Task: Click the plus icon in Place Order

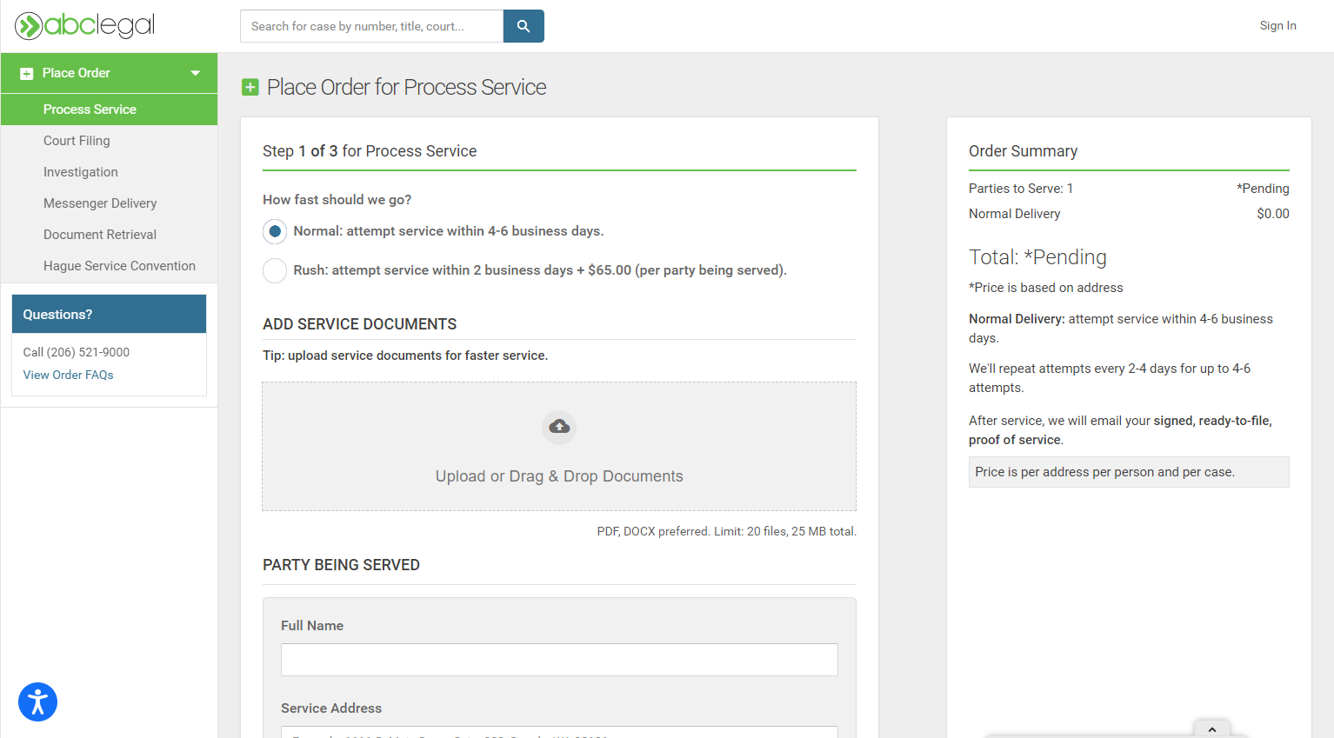Action: point(27,74)
